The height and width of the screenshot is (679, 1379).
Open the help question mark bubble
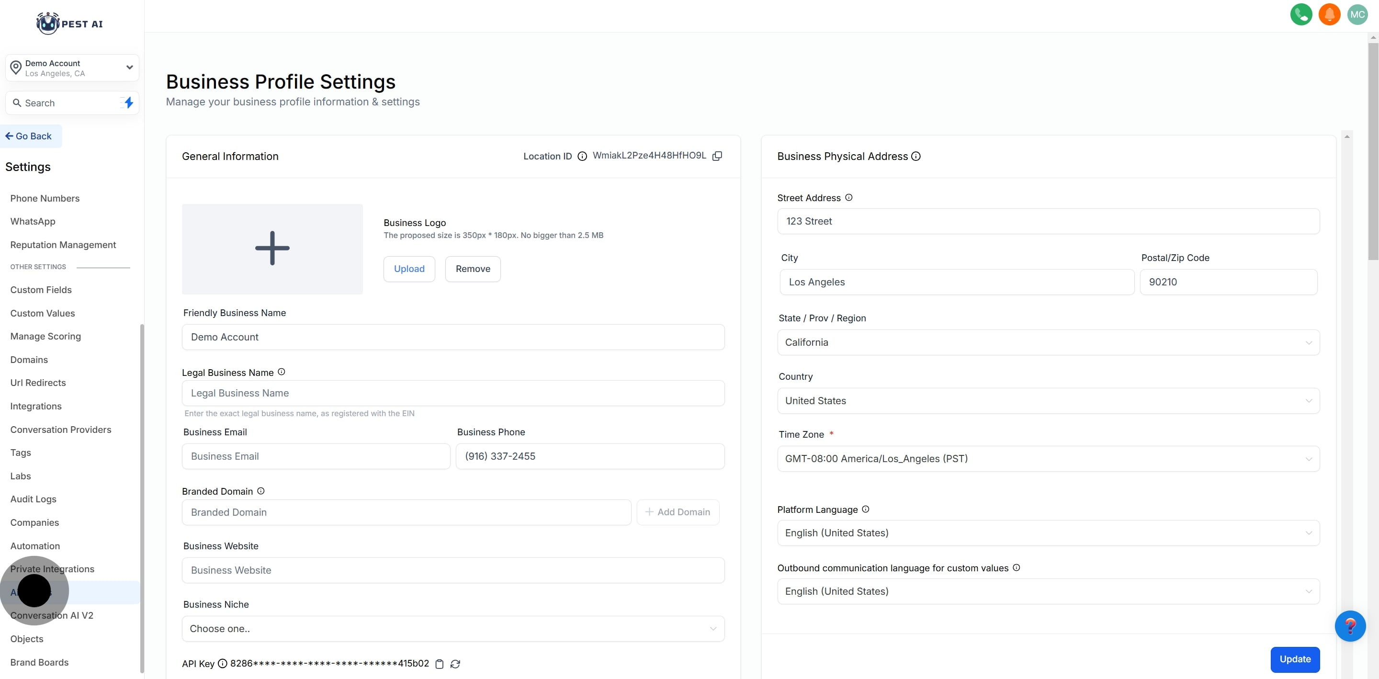point(1350,625)
